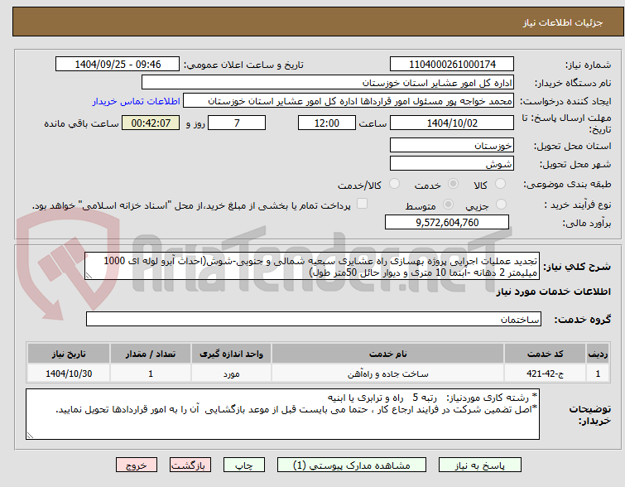
Task: Click the نوع فرآیند خرید label
Action: (x=578, y=205)
